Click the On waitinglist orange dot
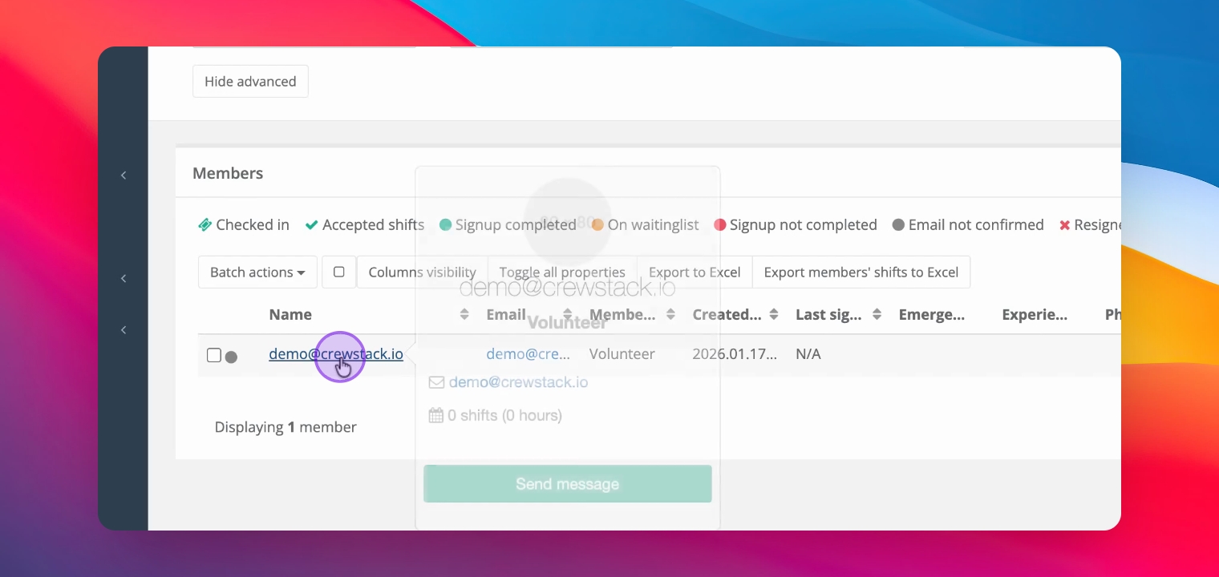 pos(597,225)
